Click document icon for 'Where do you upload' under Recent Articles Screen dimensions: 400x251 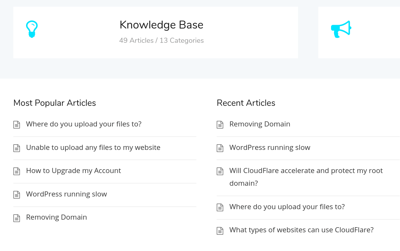[x=220, y=207]
